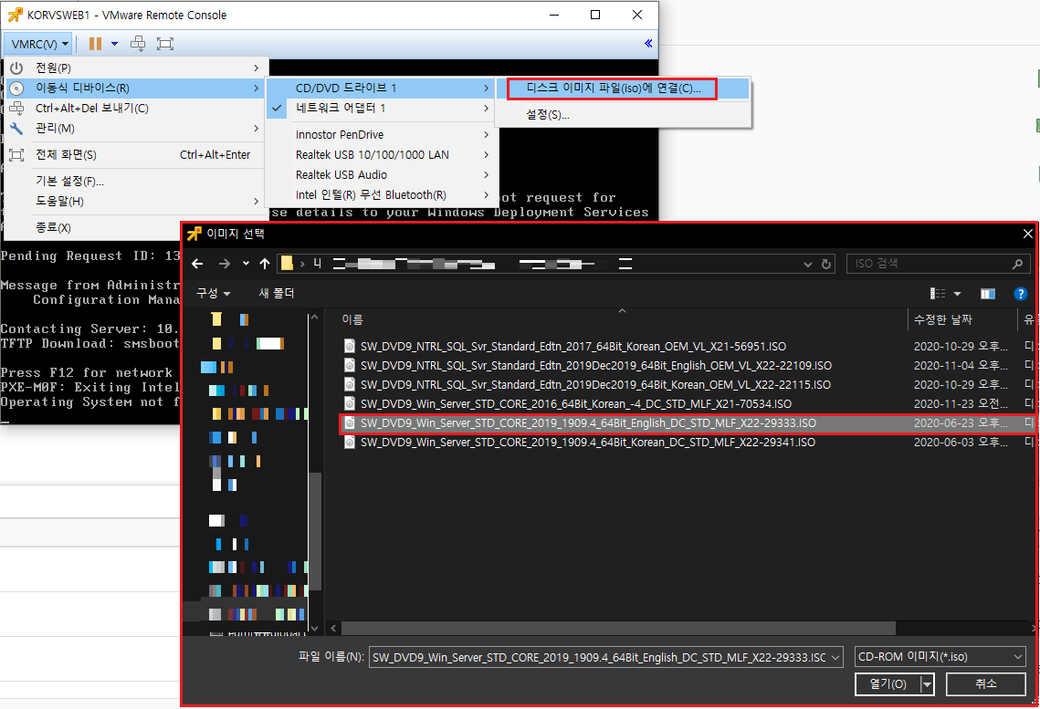Click the disc icon beside 이동식 디바이스
This screenshot has height=709, width=1040.
(x=16, y=89)
